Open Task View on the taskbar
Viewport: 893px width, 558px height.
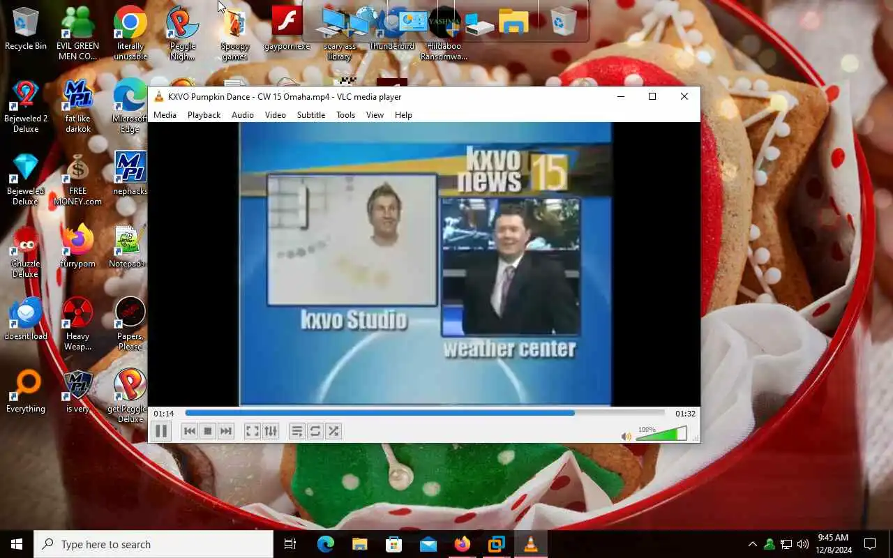290,544
